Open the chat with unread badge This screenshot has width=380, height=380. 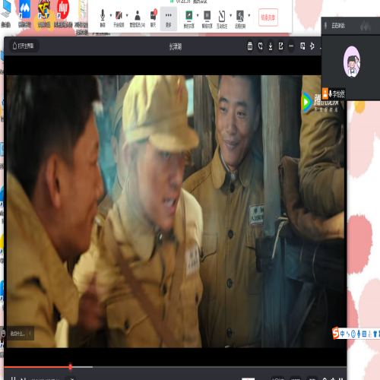click(x=154, y=17)
